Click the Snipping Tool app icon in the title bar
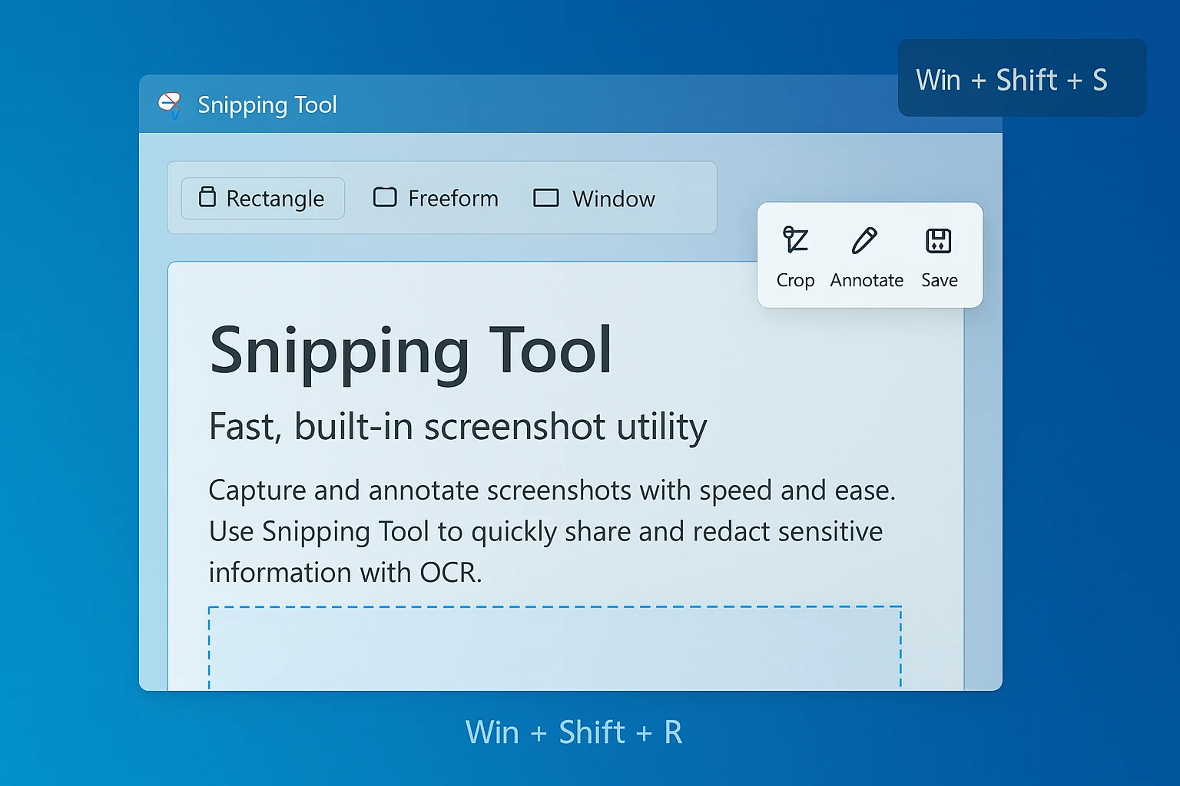1180x786 pixels. [x=170, y=104]
